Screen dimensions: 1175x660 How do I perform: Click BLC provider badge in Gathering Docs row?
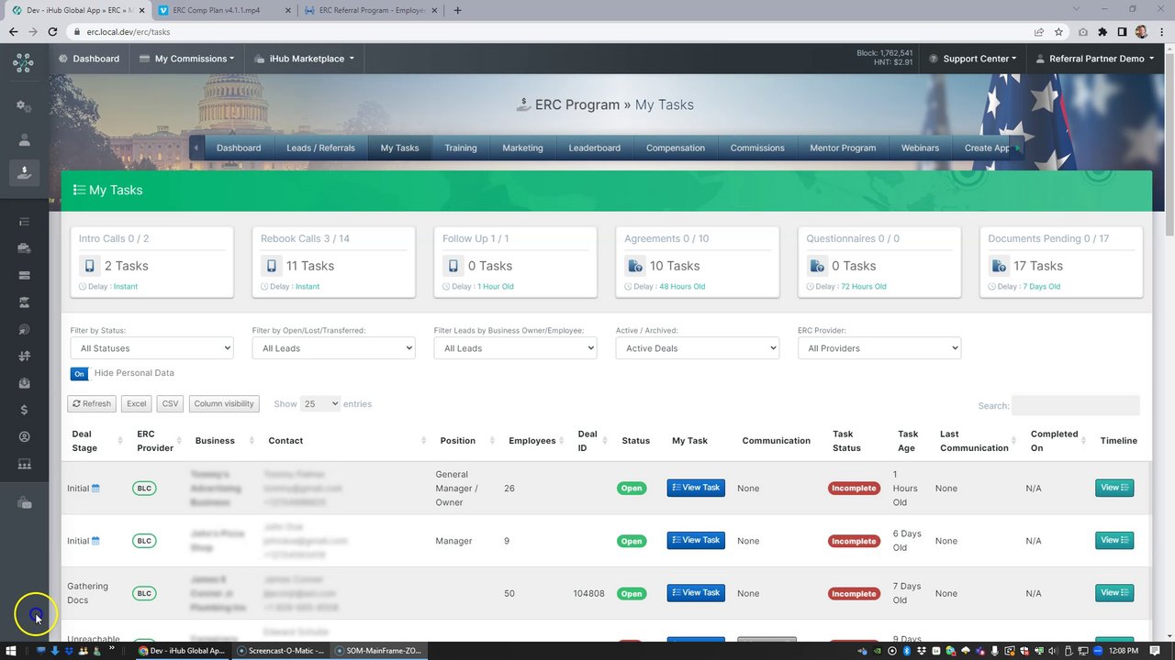[x=144, y=593]
